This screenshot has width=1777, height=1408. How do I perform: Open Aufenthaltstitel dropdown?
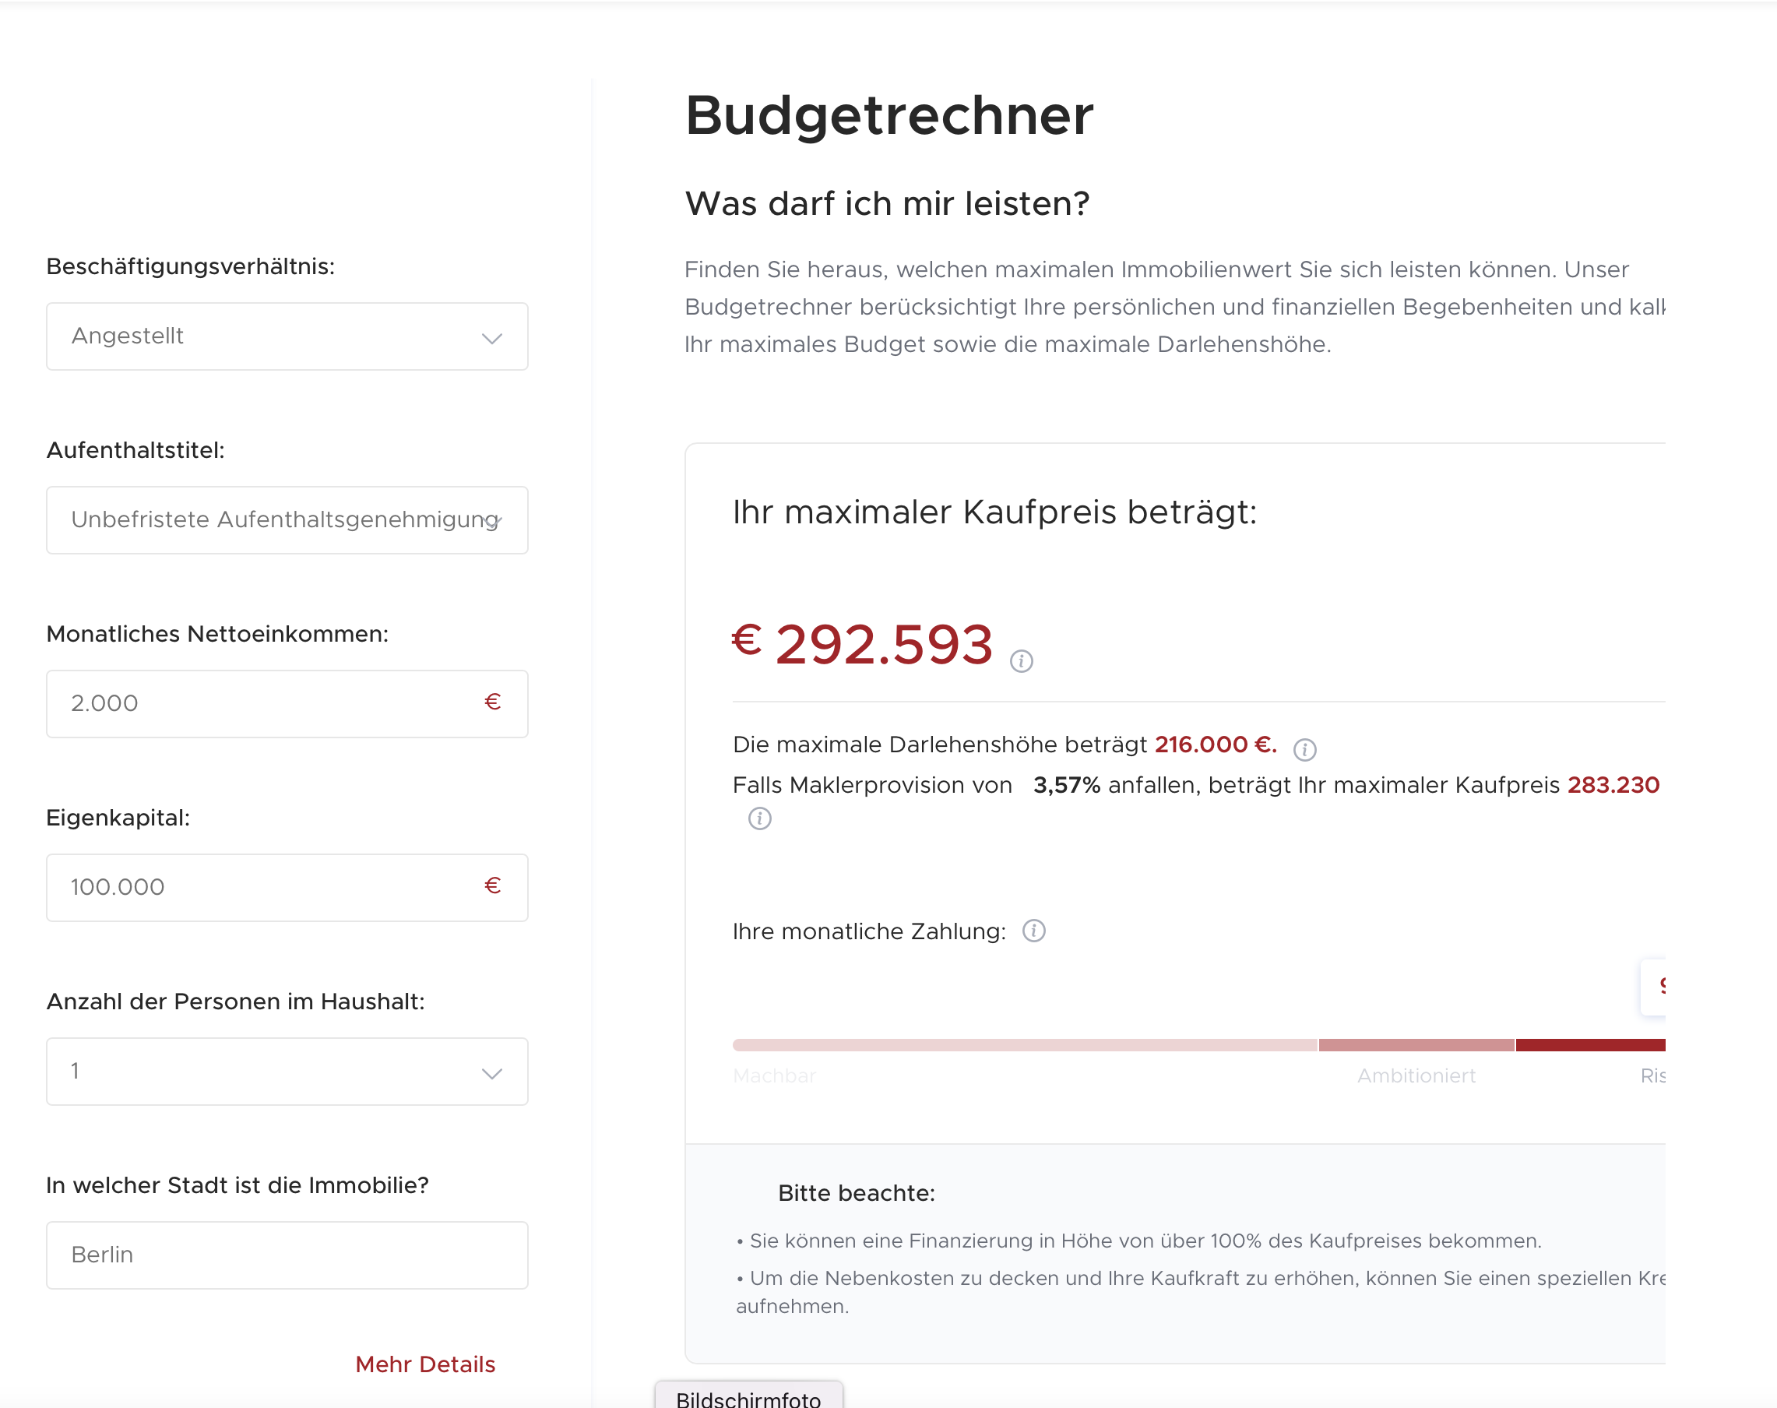[287, 520]
